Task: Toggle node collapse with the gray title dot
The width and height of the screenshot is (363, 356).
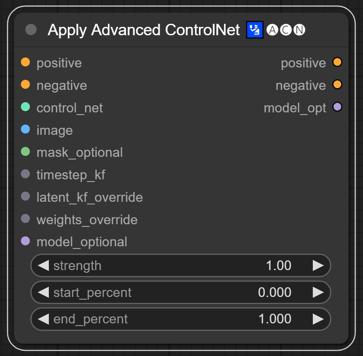Action: (x=31, y=30)
